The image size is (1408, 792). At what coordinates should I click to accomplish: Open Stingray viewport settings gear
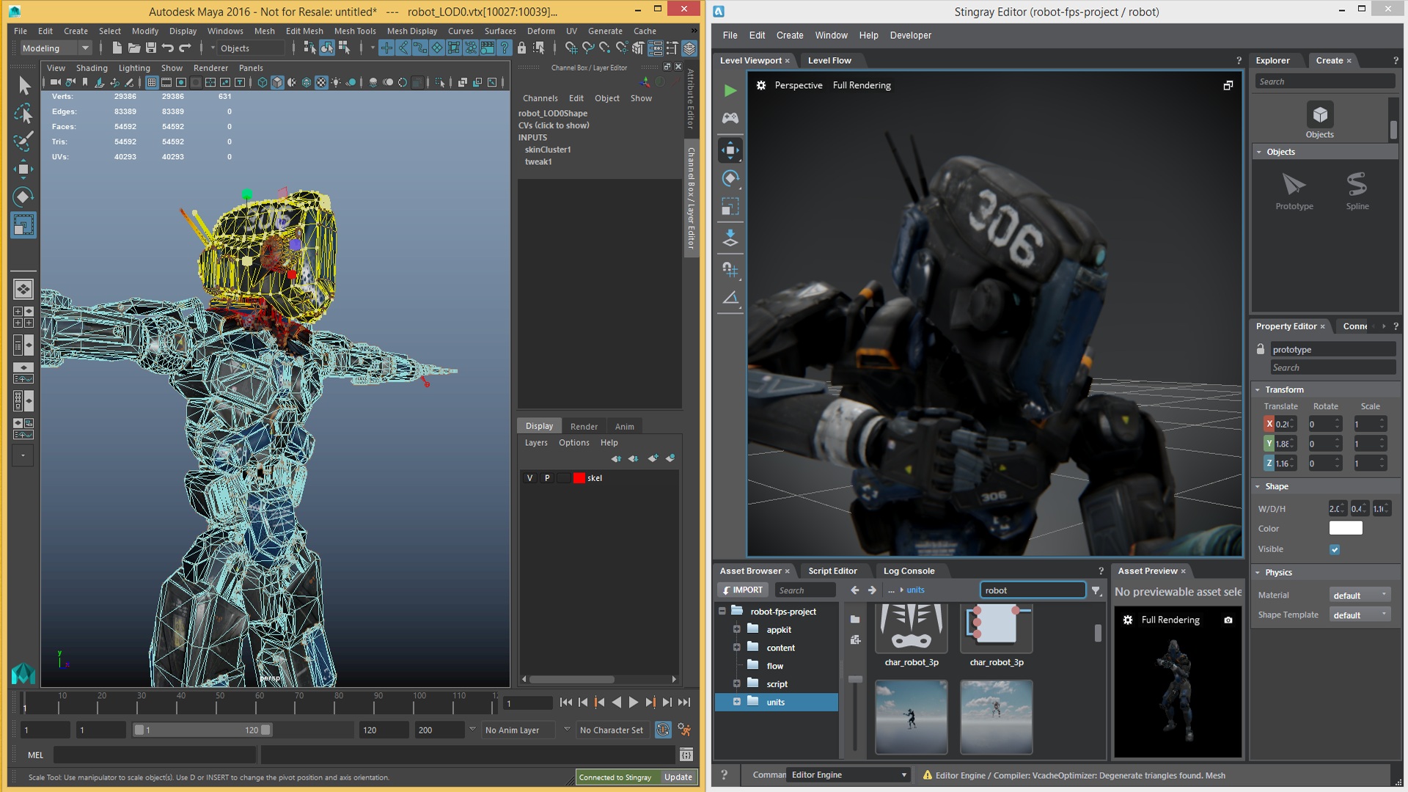[761, 85]
